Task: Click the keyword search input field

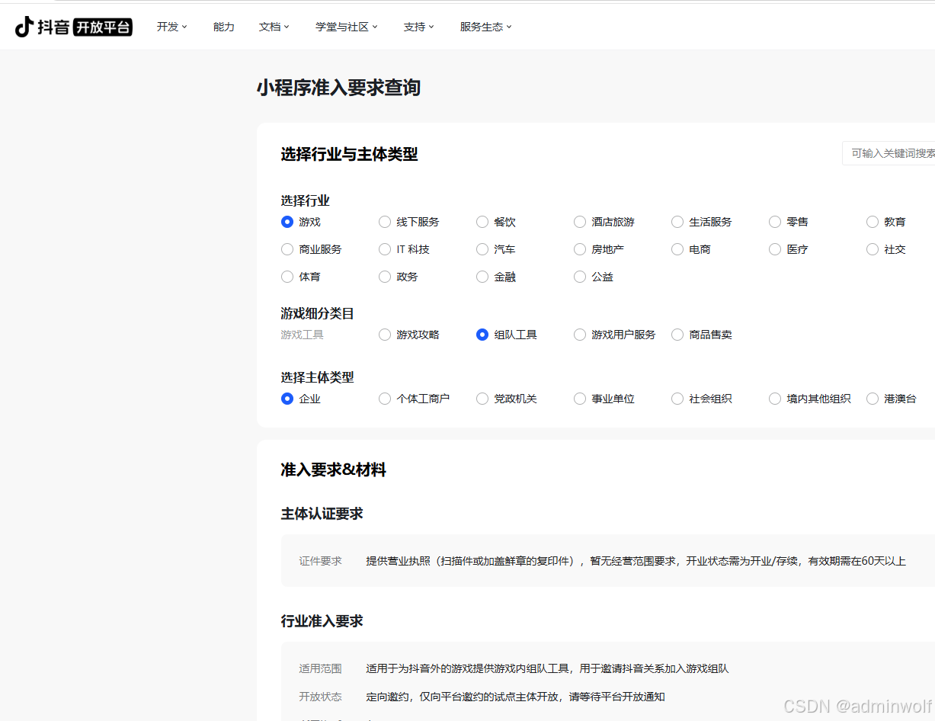Action: (889, 153)
